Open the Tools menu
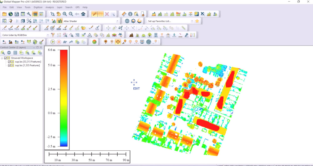The image size is (313, 166). click(28, 7)
